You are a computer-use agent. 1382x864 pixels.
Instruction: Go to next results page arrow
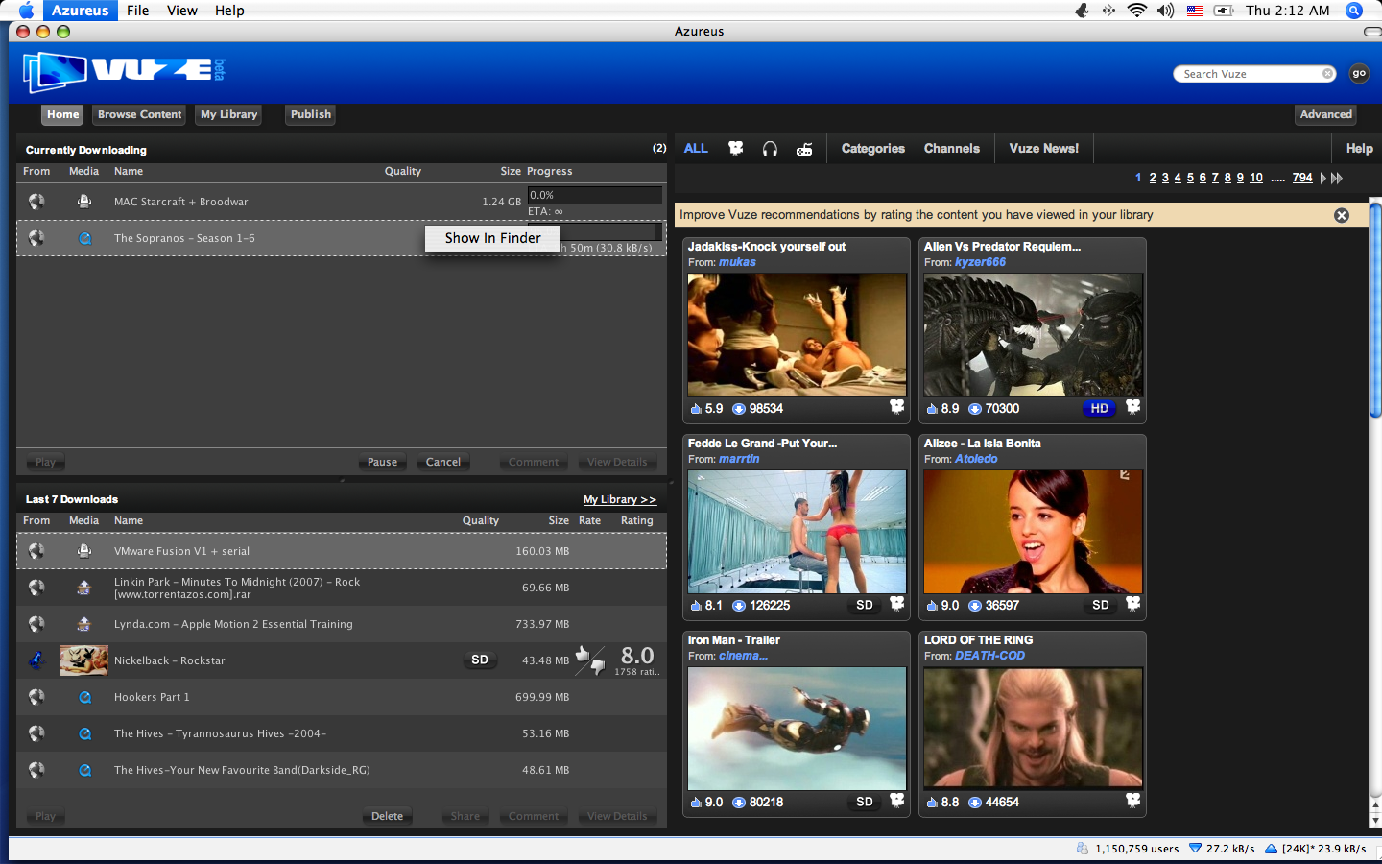tap(1322, 179)
